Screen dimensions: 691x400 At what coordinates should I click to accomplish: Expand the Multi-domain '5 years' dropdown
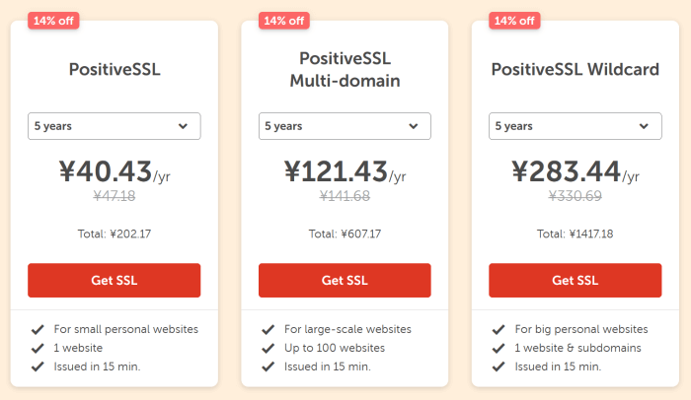[x=345, y=126]
